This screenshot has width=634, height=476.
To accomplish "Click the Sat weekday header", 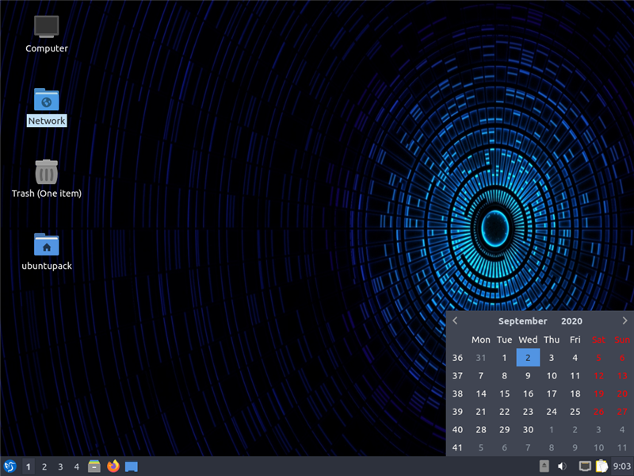I will [598, 340].
